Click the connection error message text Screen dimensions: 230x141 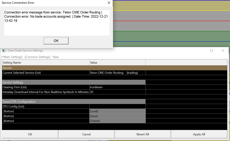[x=56, y=16]
